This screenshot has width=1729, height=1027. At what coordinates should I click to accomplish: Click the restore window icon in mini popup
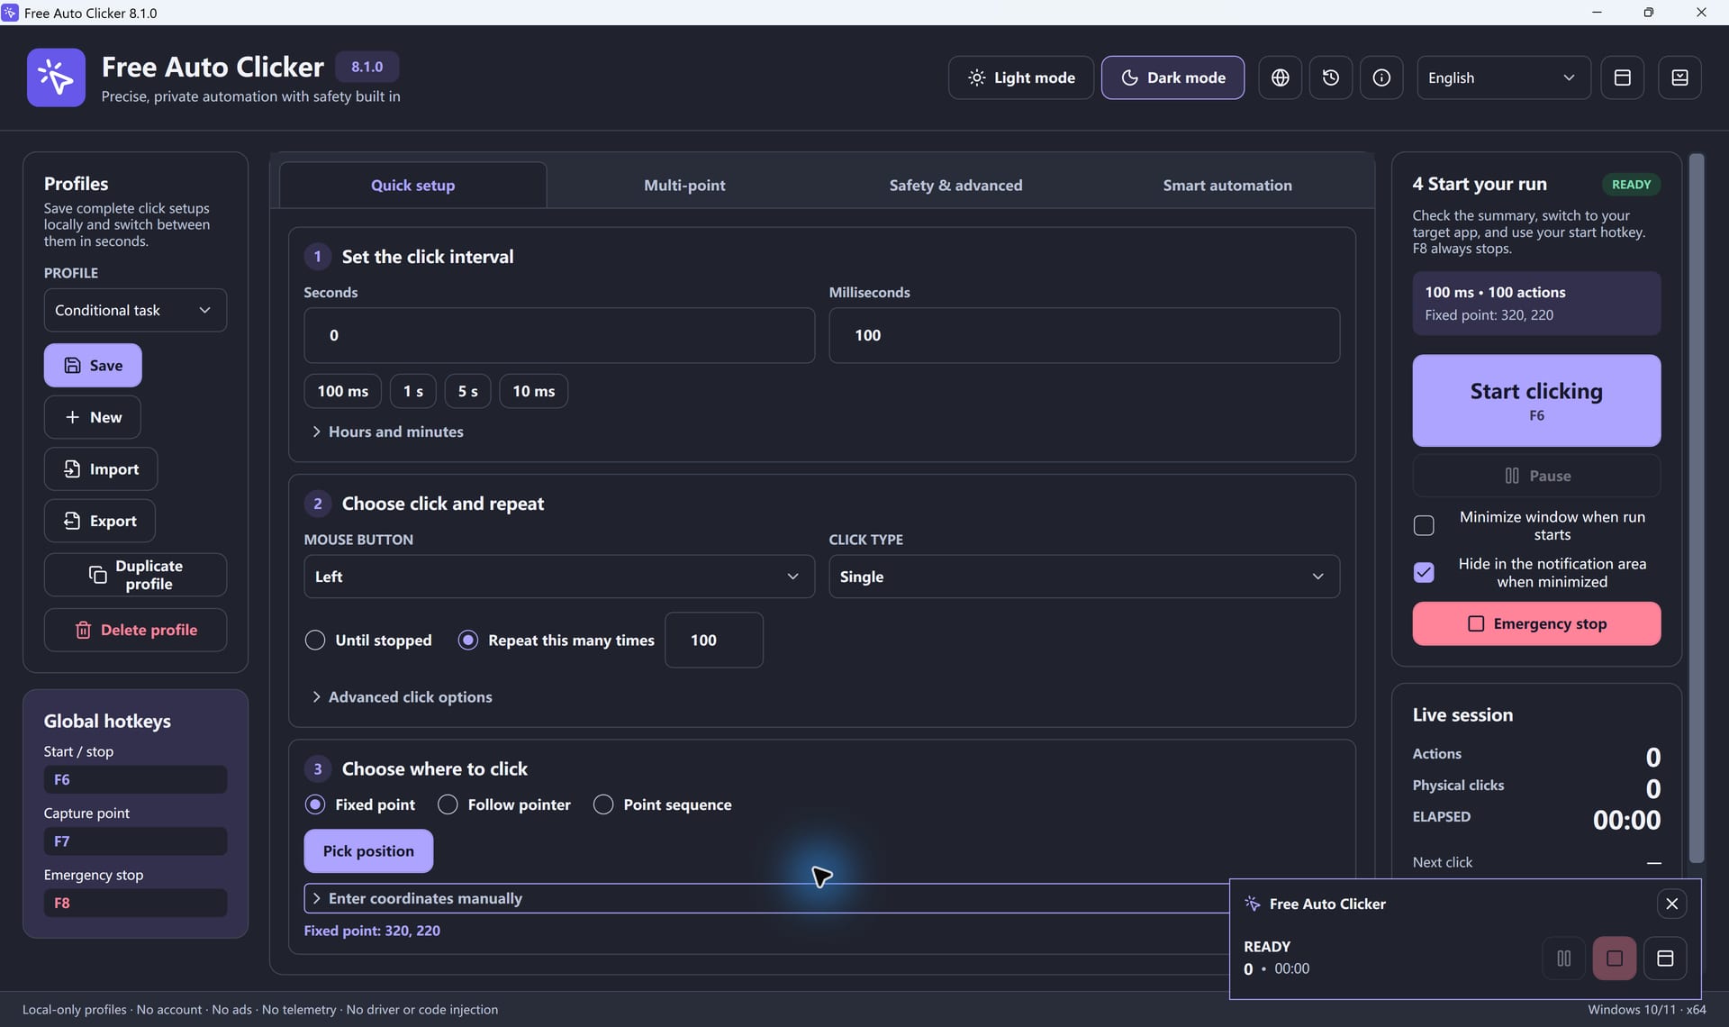[x=1665, y=959]
